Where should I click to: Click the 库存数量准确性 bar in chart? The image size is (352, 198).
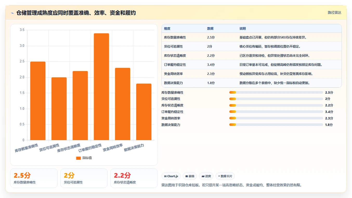click(x=38, y=101)
